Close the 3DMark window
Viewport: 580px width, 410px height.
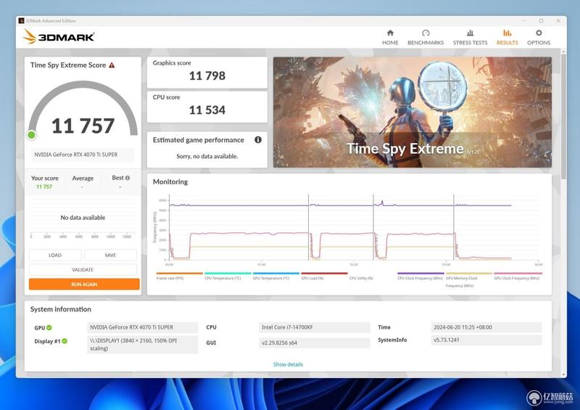point(558,21)
